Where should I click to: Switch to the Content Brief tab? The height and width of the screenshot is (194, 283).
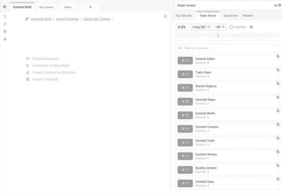(22, 7)
